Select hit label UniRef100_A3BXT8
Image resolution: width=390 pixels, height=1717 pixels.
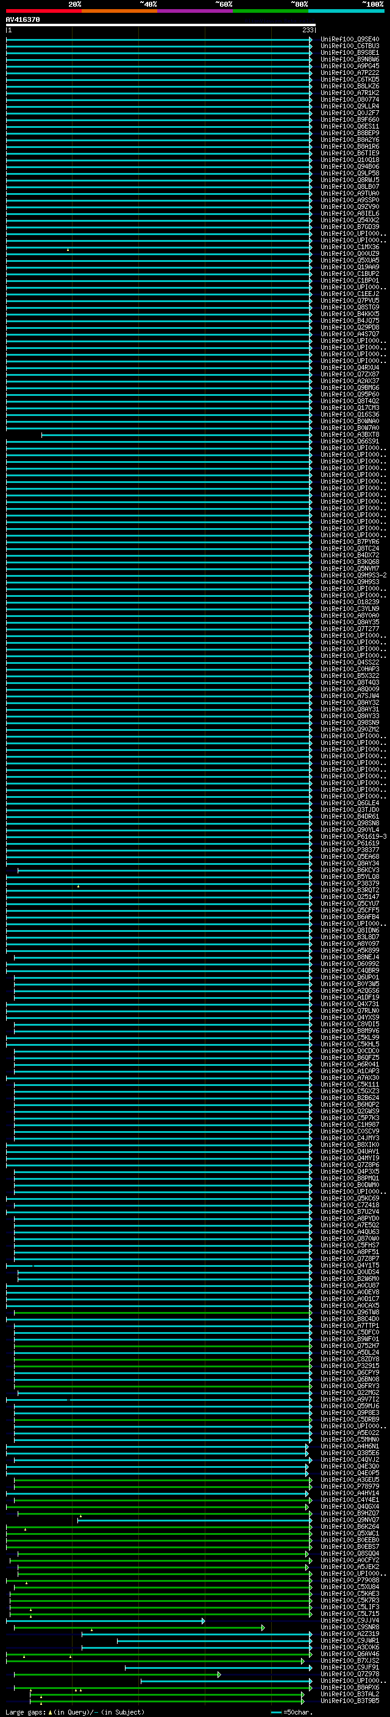pyautogui.click(x=350, y=435)
